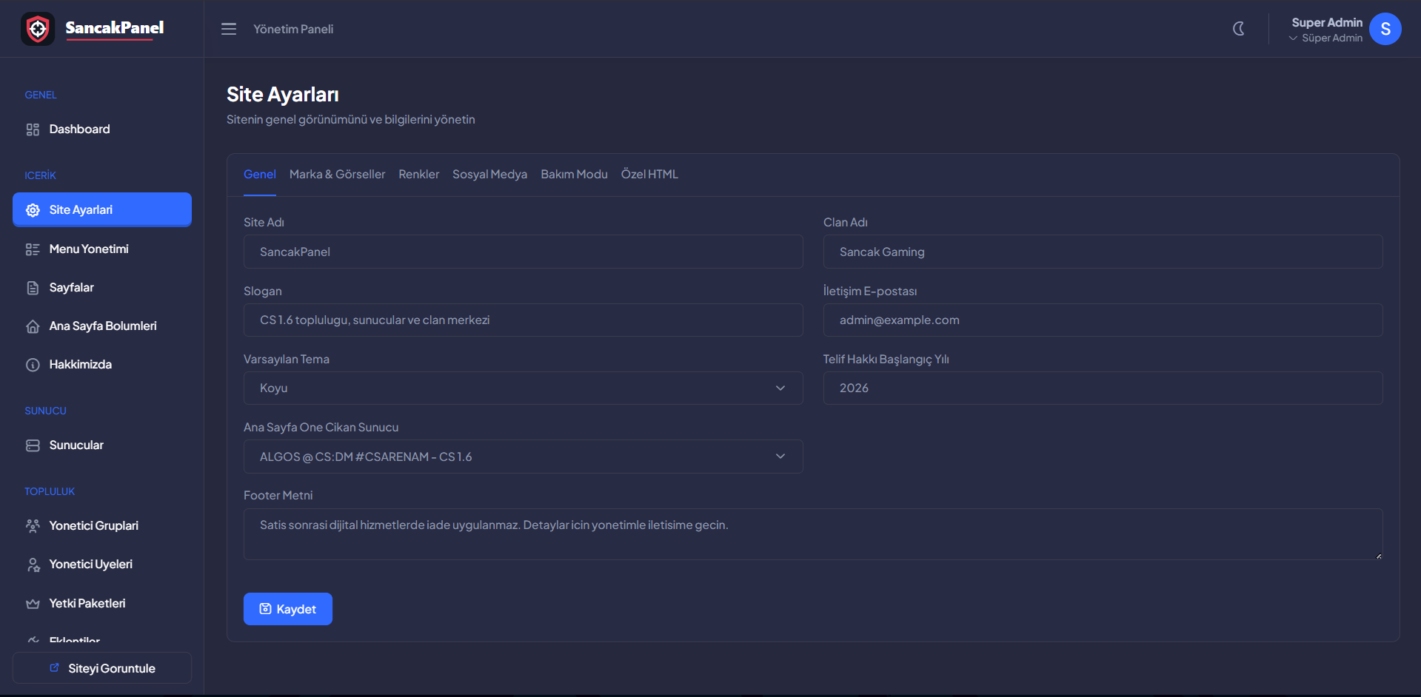This screenshot has height=697, width=1421.
Task: Click the Kaydet save button
Action: (x=288, y=609)
